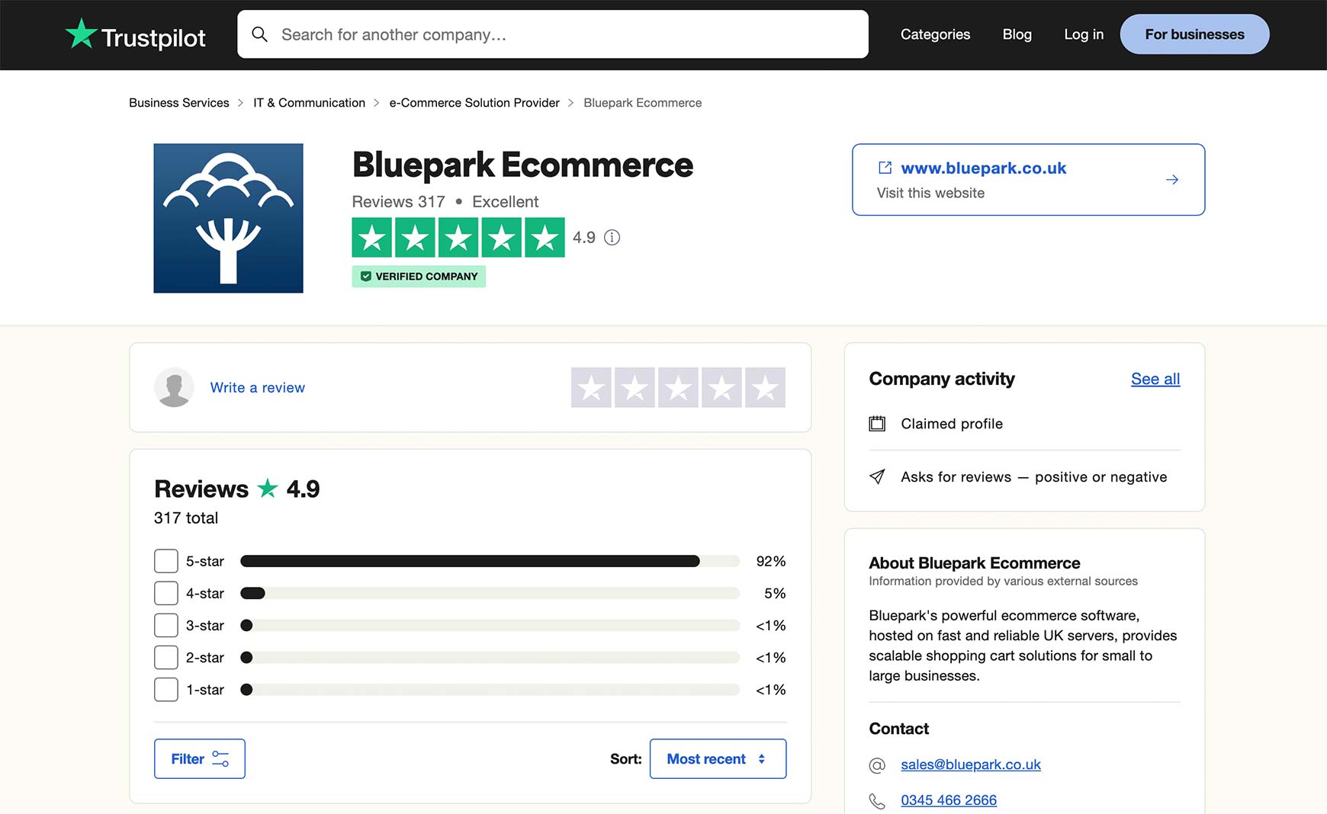The image size is (1327, 814).
Task: Visit www.bluepark.co.uk website
Action: tap(1028, 180)
